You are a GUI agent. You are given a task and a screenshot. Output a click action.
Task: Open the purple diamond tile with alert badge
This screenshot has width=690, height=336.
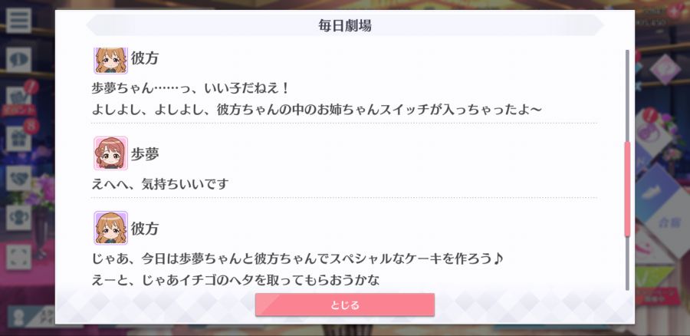coord(651,131)
